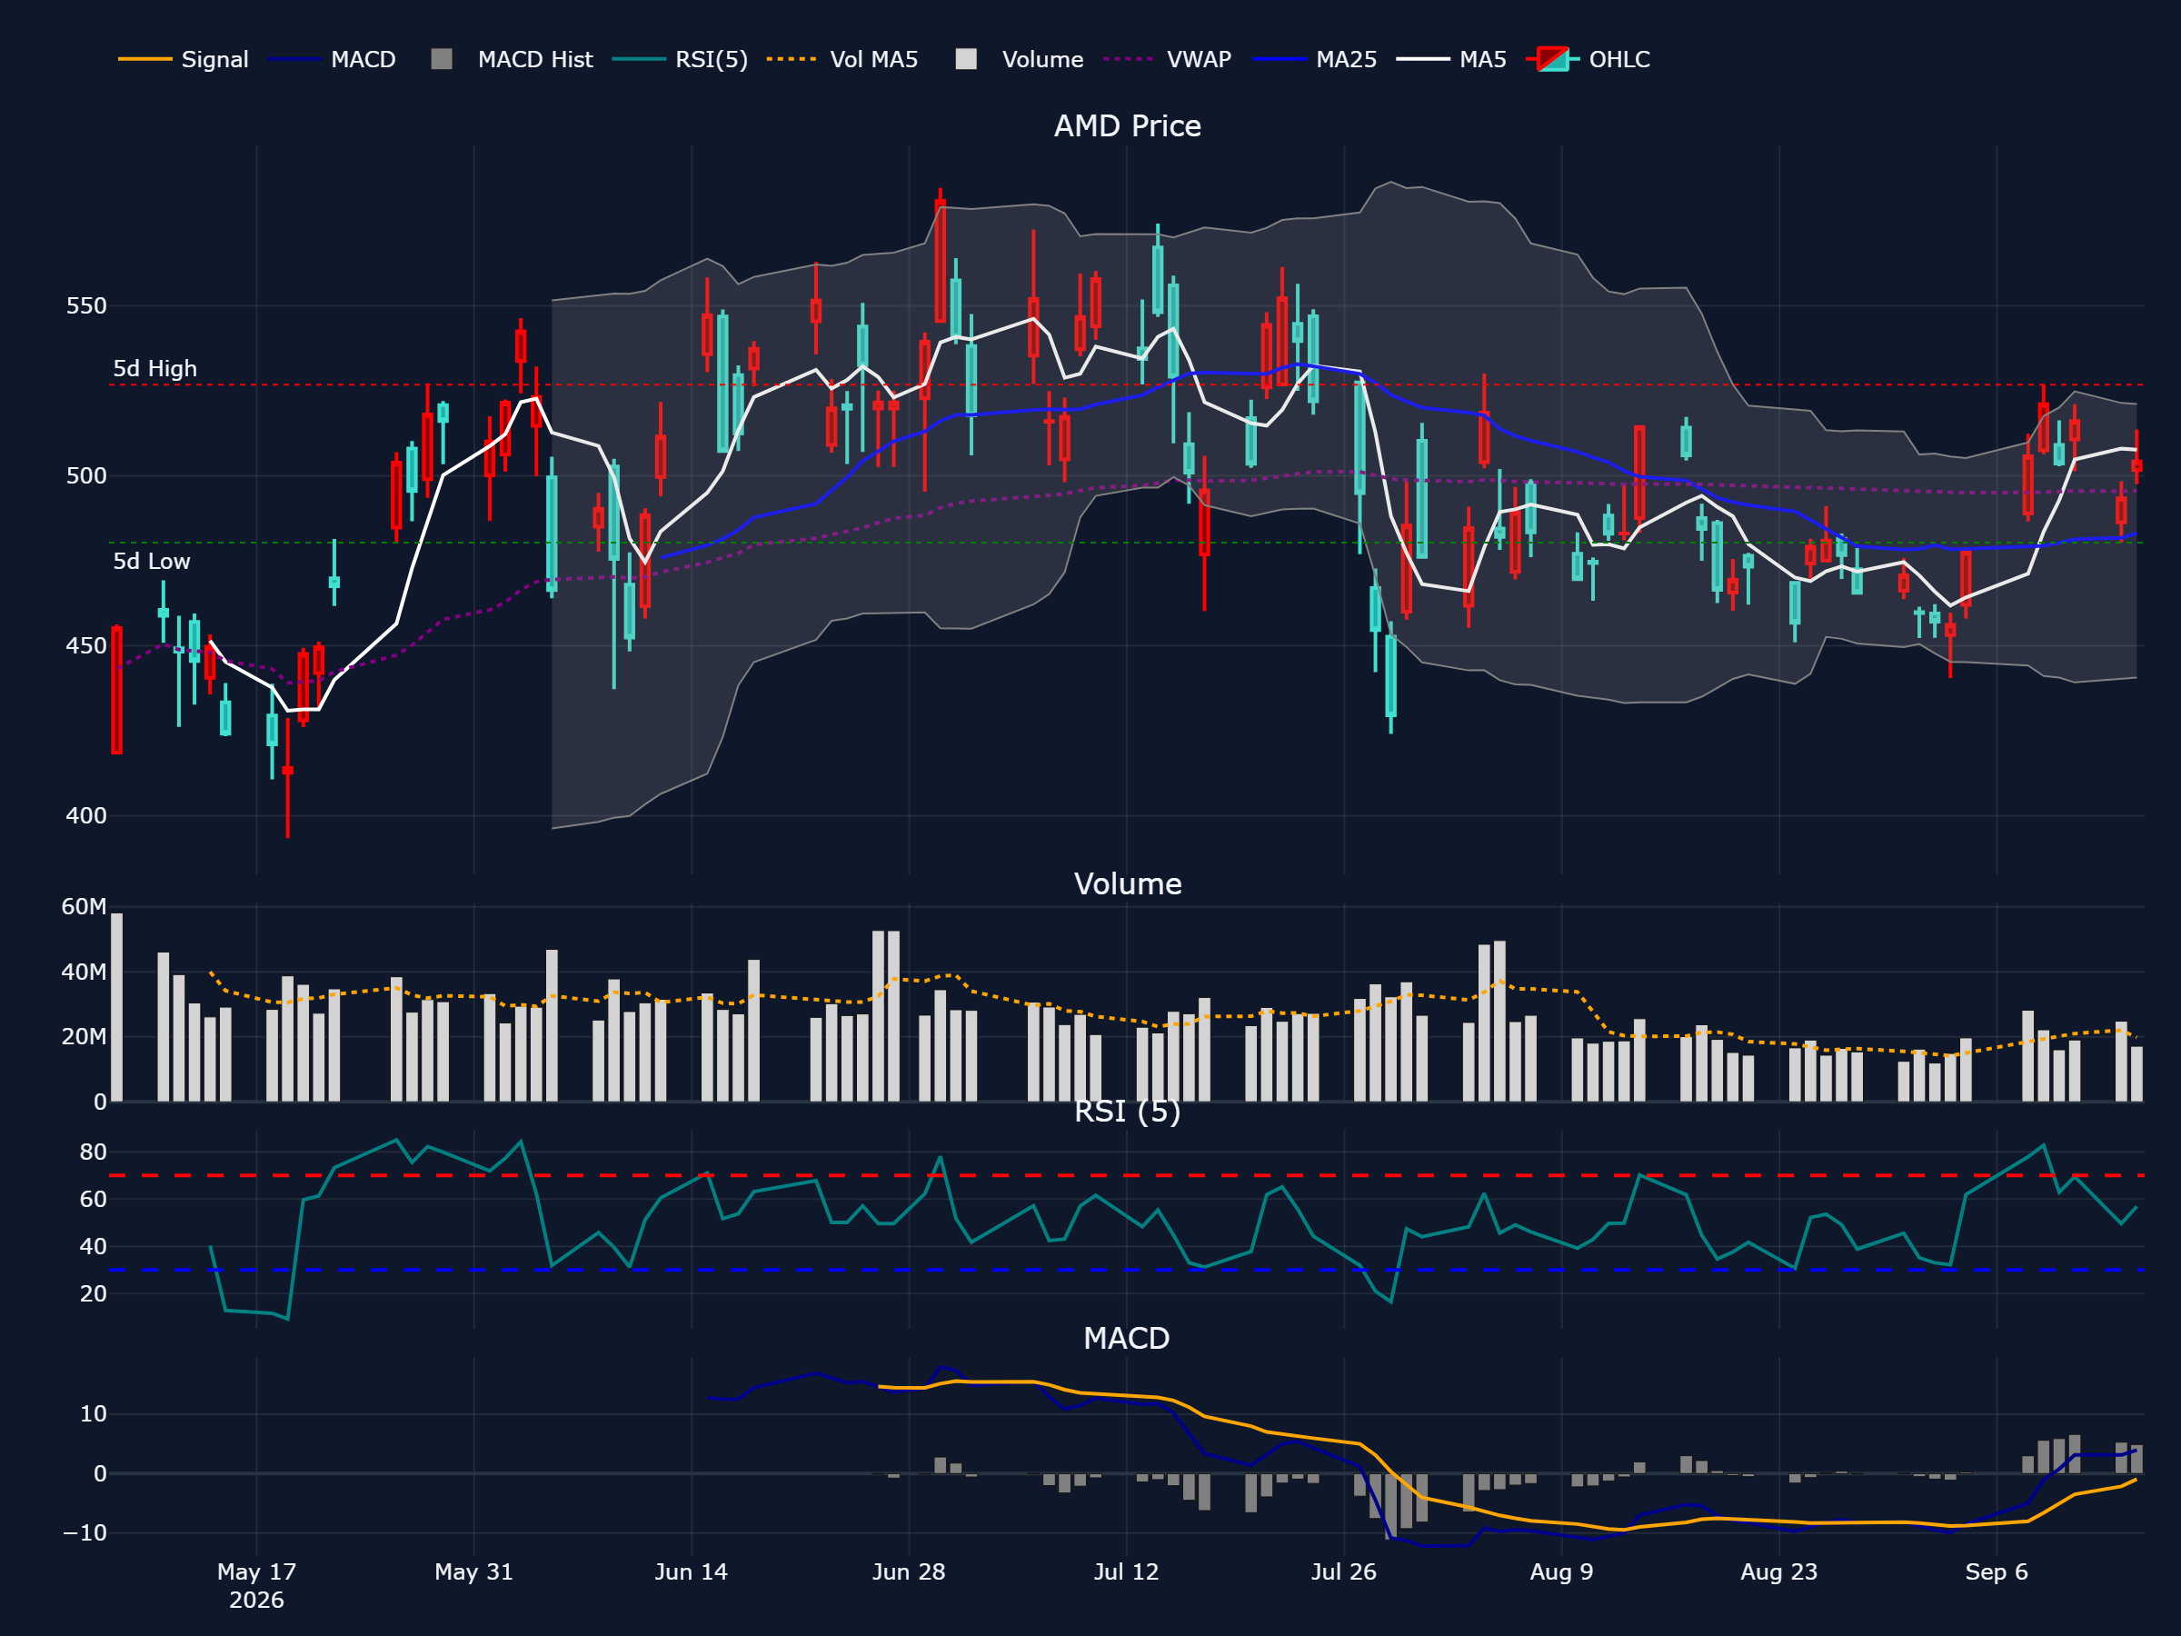Click the May 31 date label
Viewport: 2181px width, 1636px height.
click(474, 1571)
